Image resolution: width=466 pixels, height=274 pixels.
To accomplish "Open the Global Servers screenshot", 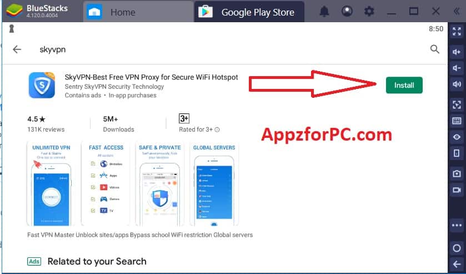I will (214, 185).
